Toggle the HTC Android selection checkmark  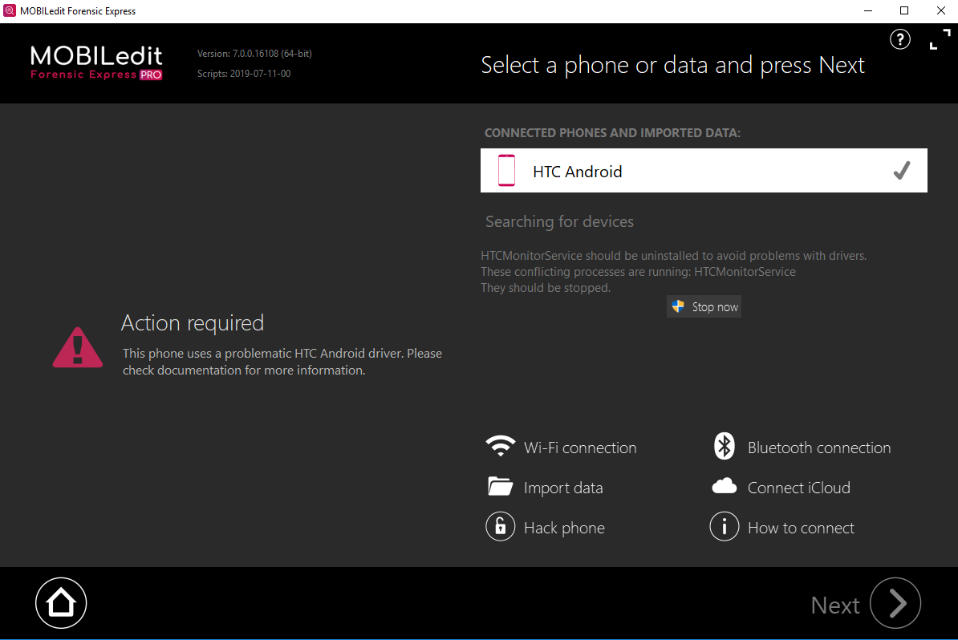901,170
